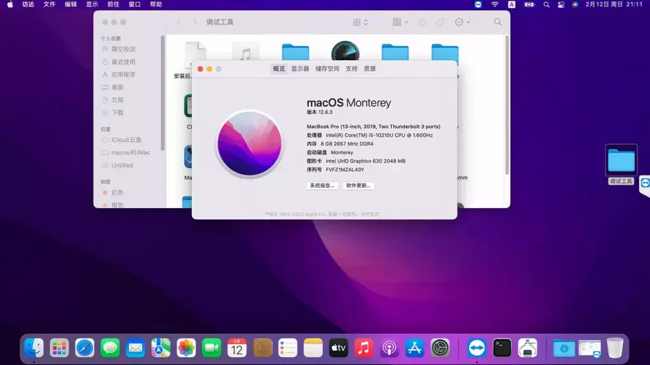
Task: Launch Apple TV from the Dock
Action: [338, 348]
